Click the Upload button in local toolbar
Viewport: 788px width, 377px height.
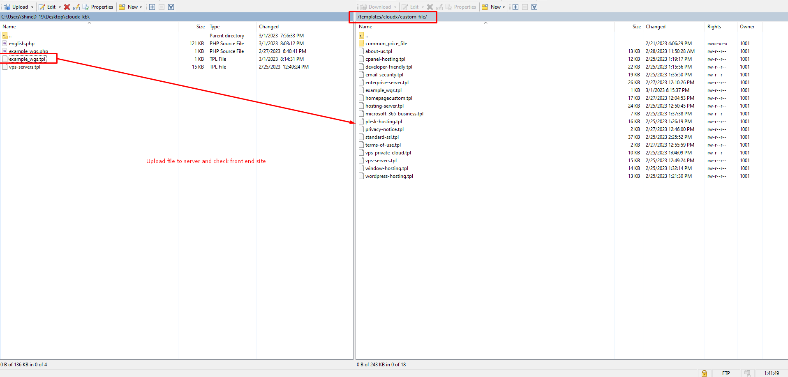(x=16, y=7)
